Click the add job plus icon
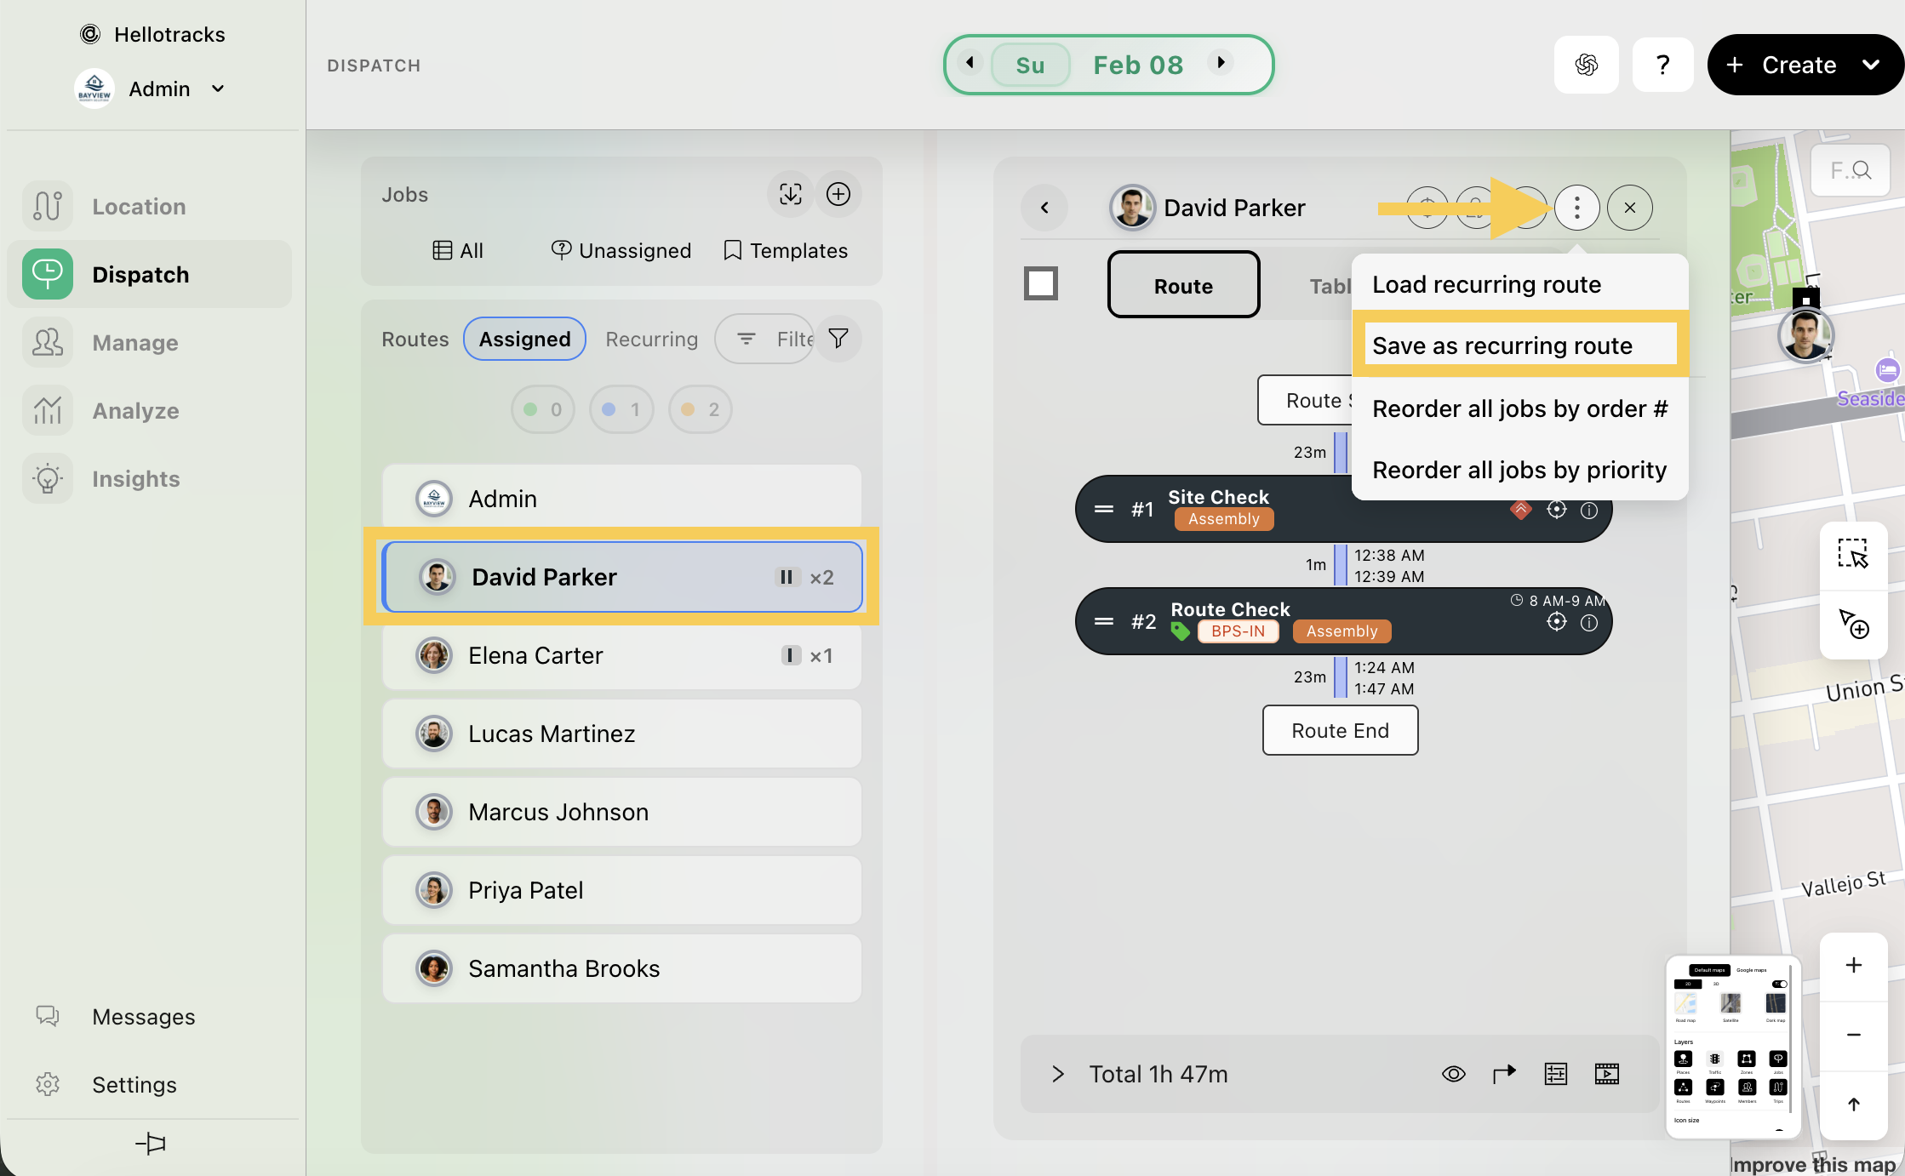Viewport: 1905px width, 1176px height. [x=838, y=194]
